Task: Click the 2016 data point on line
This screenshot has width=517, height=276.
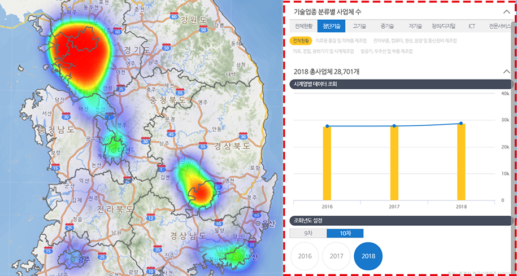Action: pyautogui.click(x=327, y=126)
